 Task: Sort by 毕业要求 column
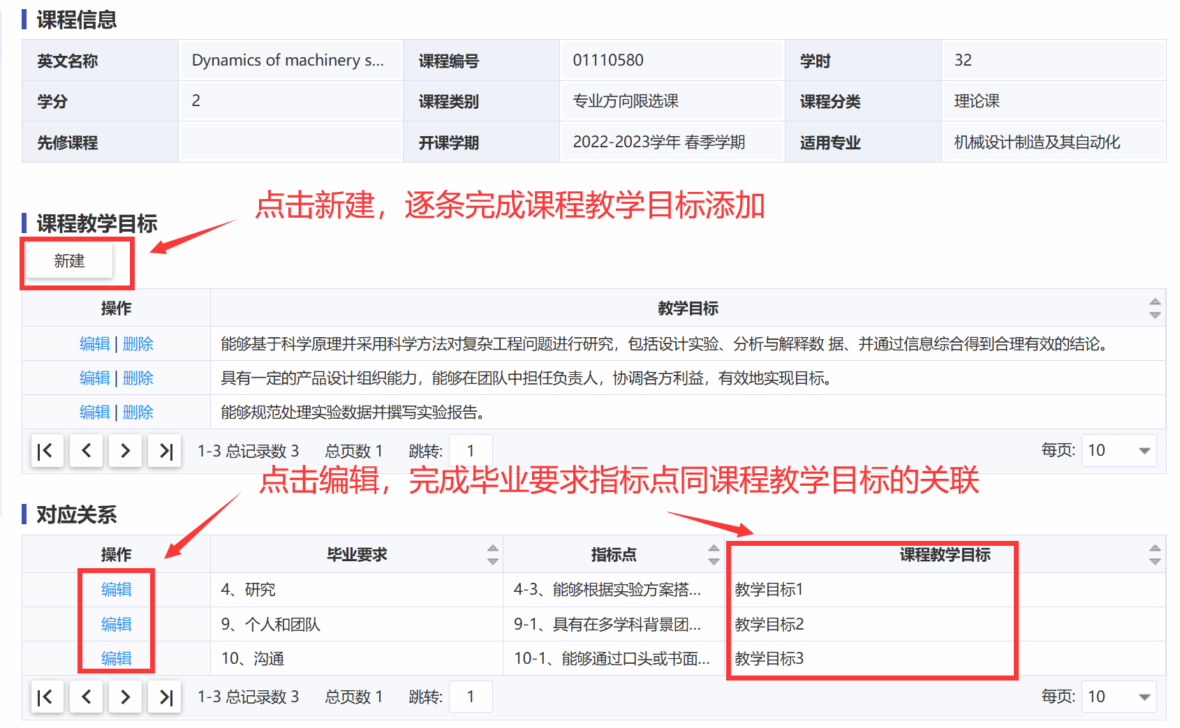[493, 555]
